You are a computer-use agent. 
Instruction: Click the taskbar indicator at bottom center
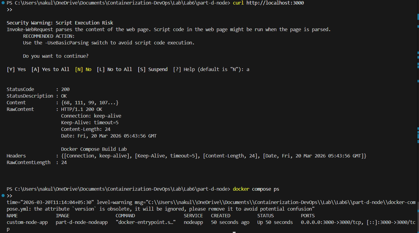235,232
